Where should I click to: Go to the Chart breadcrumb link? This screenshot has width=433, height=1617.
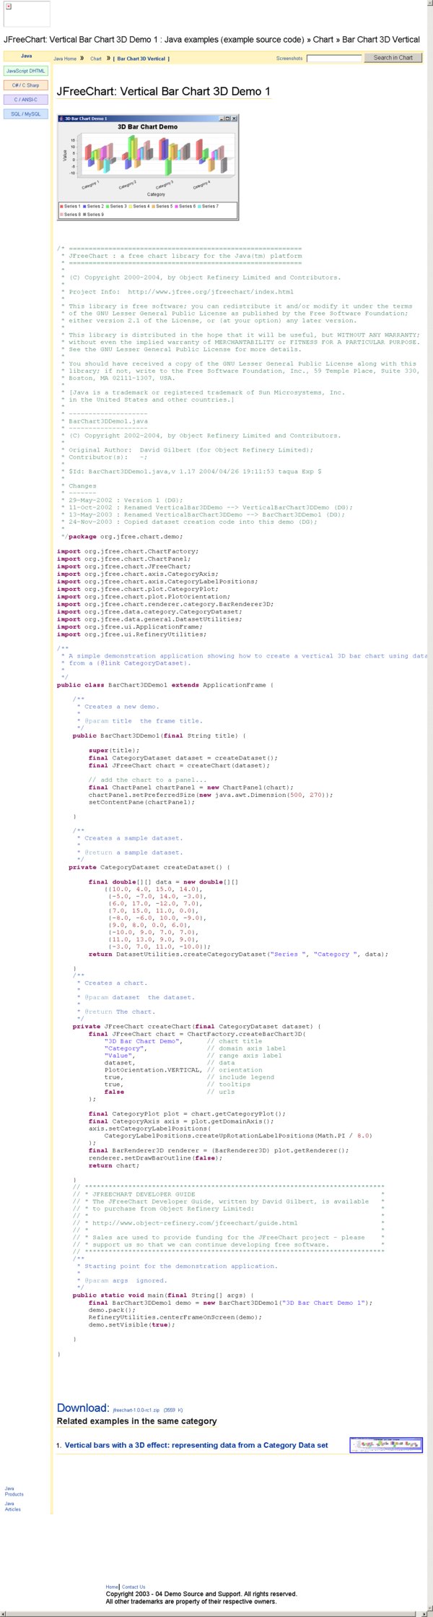(x=96, y=59)
